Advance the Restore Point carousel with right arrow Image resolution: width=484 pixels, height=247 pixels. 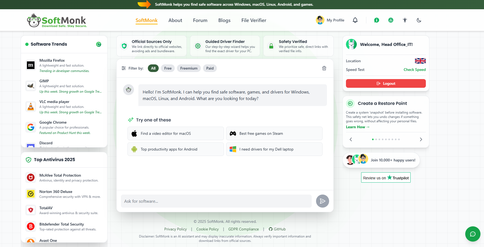(421, 139)
